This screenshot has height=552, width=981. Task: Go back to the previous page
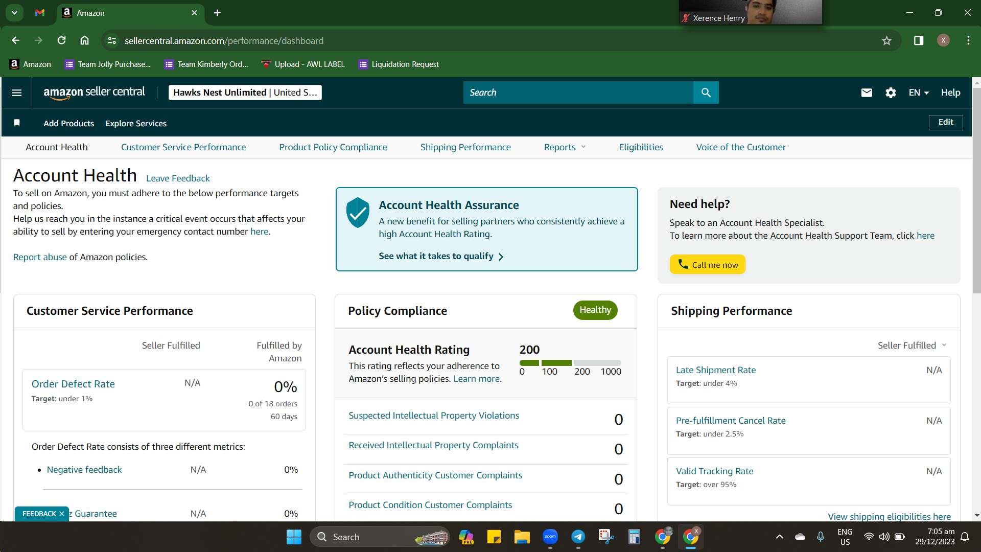16,40
